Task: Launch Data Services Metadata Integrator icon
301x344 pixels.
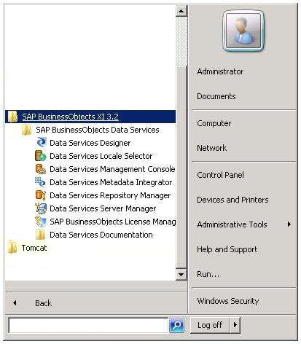Action: click(x=40, y=182)
